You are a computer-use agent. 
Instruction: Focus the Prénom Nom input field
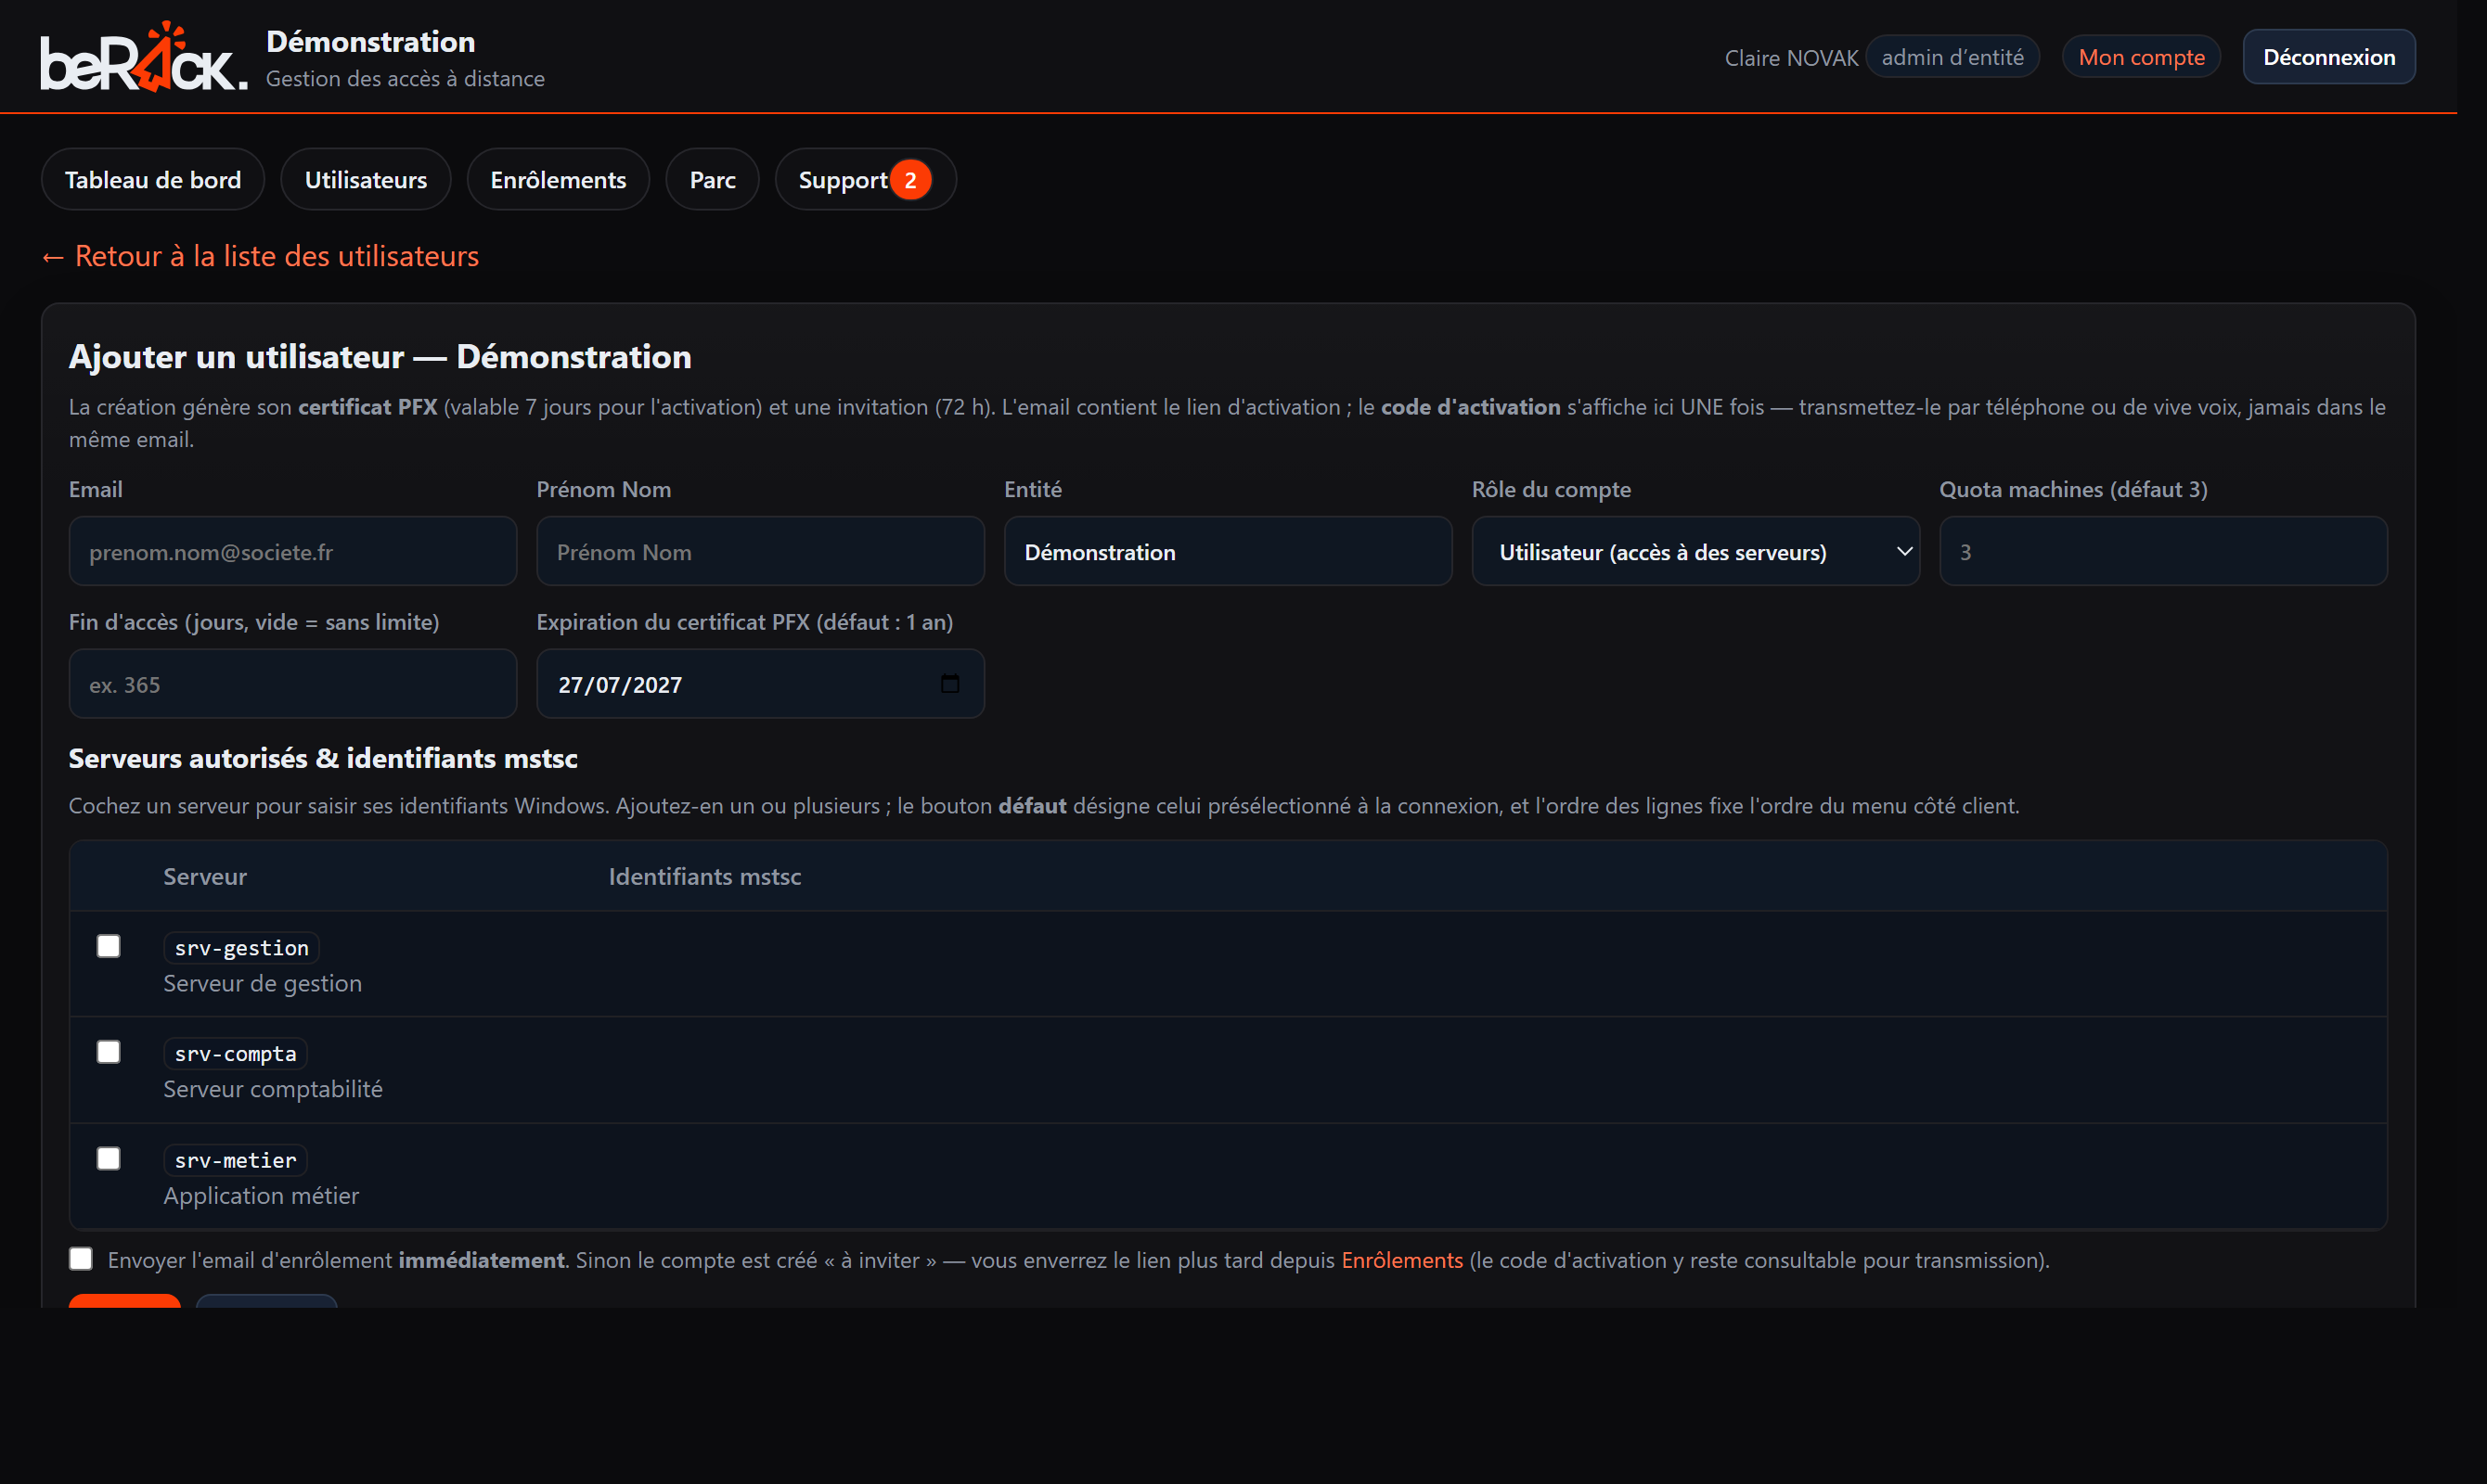coord(760,552)
